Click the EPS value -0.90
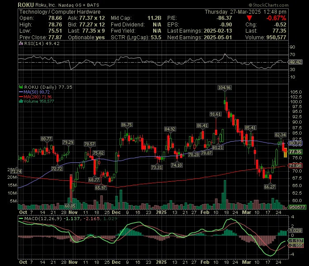The height and width of the screenshot is (266, 309). point(226,25)
